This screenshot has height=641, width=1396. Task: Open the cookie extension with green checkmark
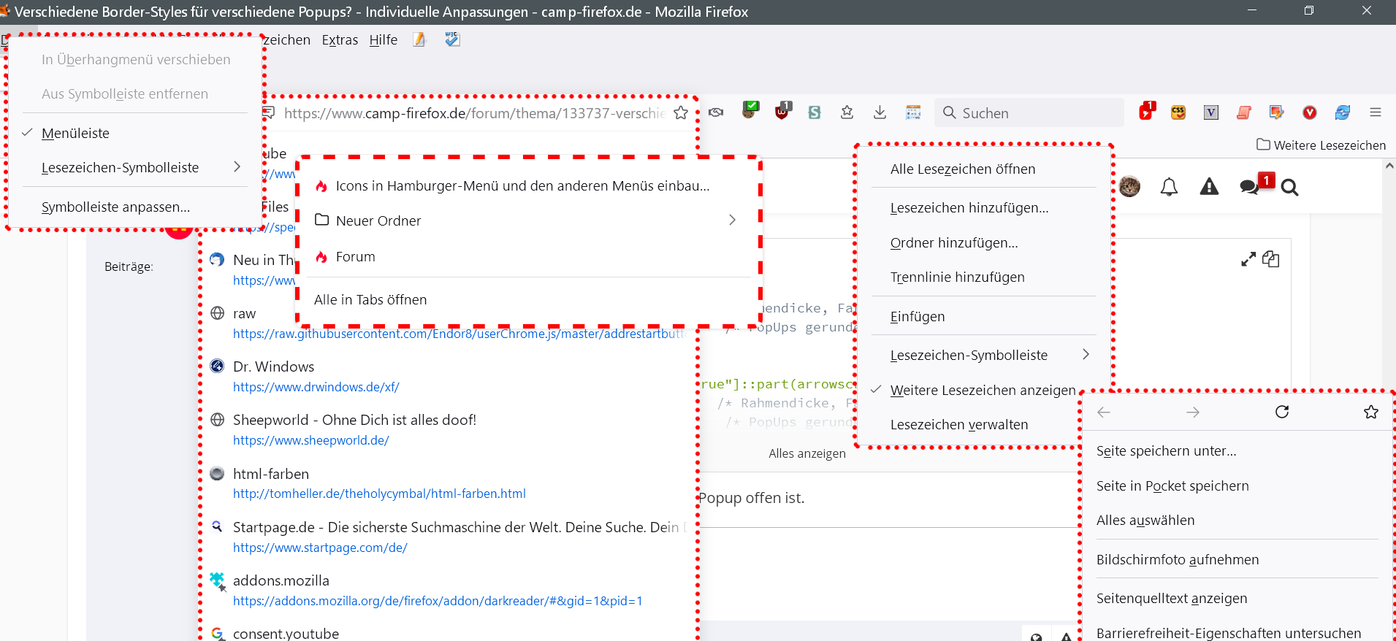(x=750, y=110)
